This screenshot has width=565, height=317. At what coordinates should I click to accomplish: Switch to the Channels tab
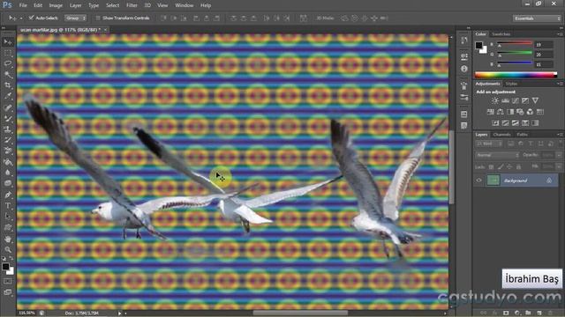(502, 135)
